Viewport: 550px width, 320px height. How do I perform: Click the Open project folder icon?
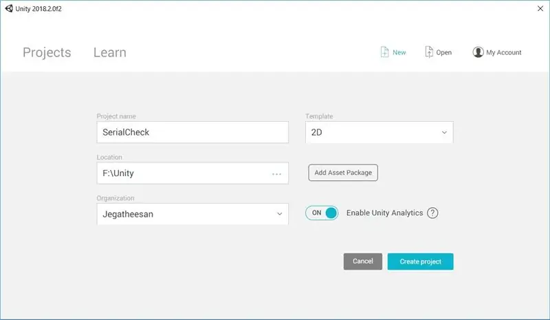tap(428, 52)
